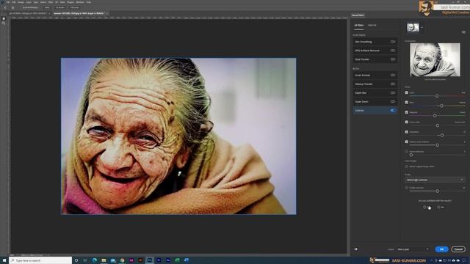Open the Window menu
This screenshot has width=470, height=264.
point(80,2)
